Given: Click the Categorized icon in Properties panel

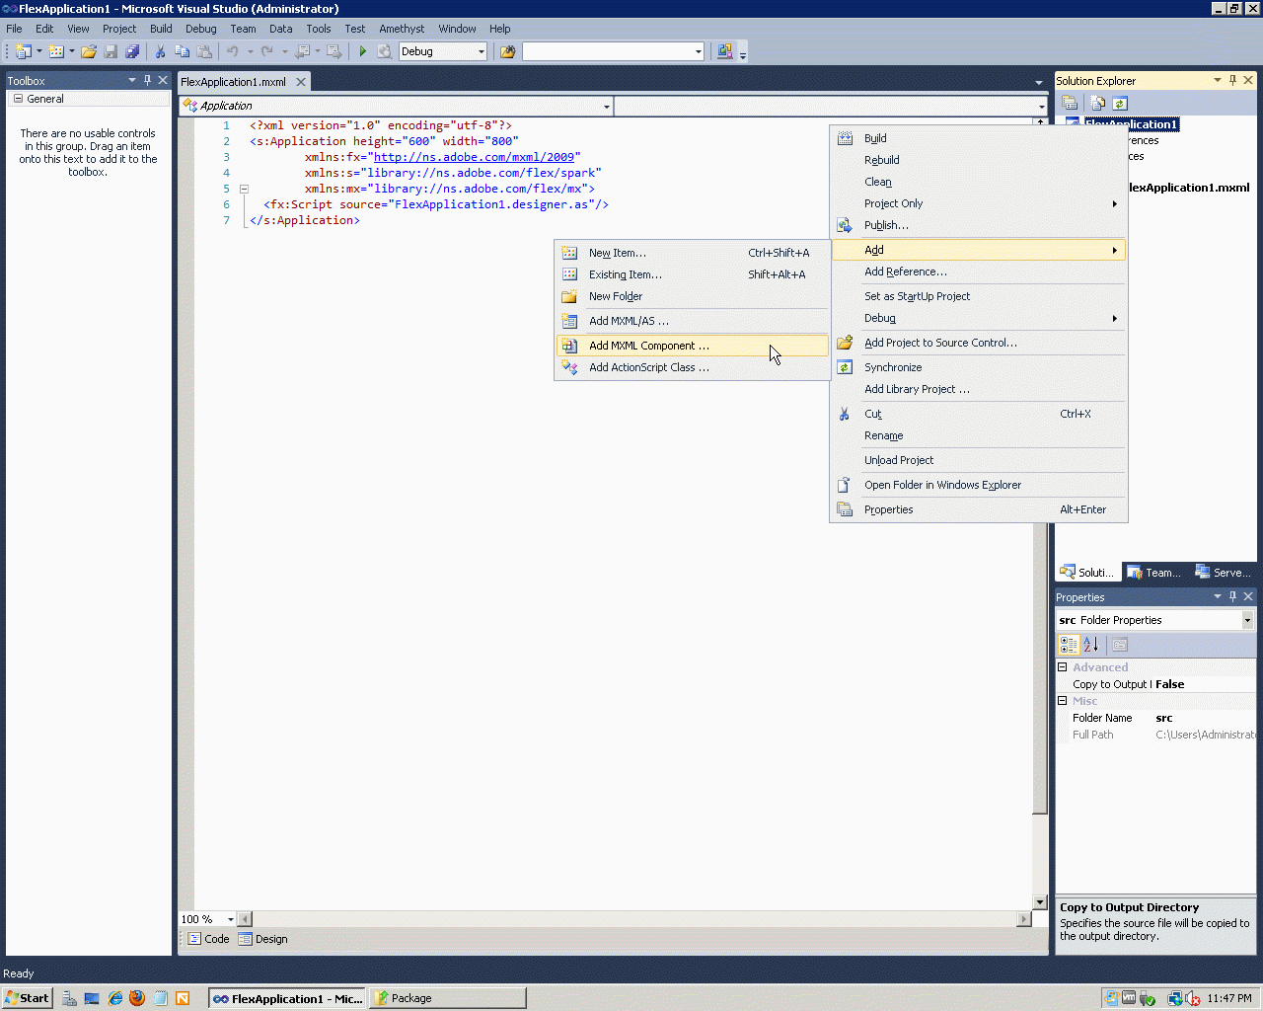Looking at the screenshot, I should tap(1069, 645).
